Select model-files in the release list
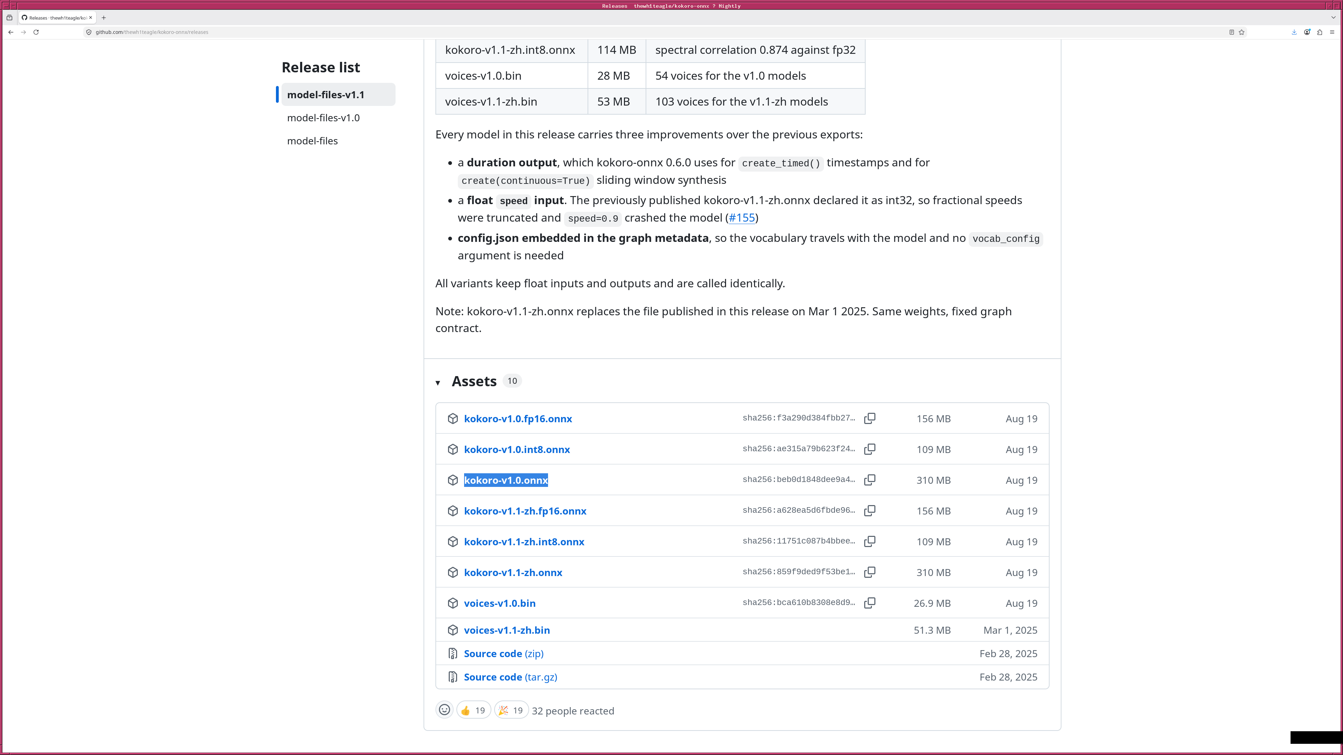Image resolution: width=1343 pixels, height=755 pixels. point(312,141)
